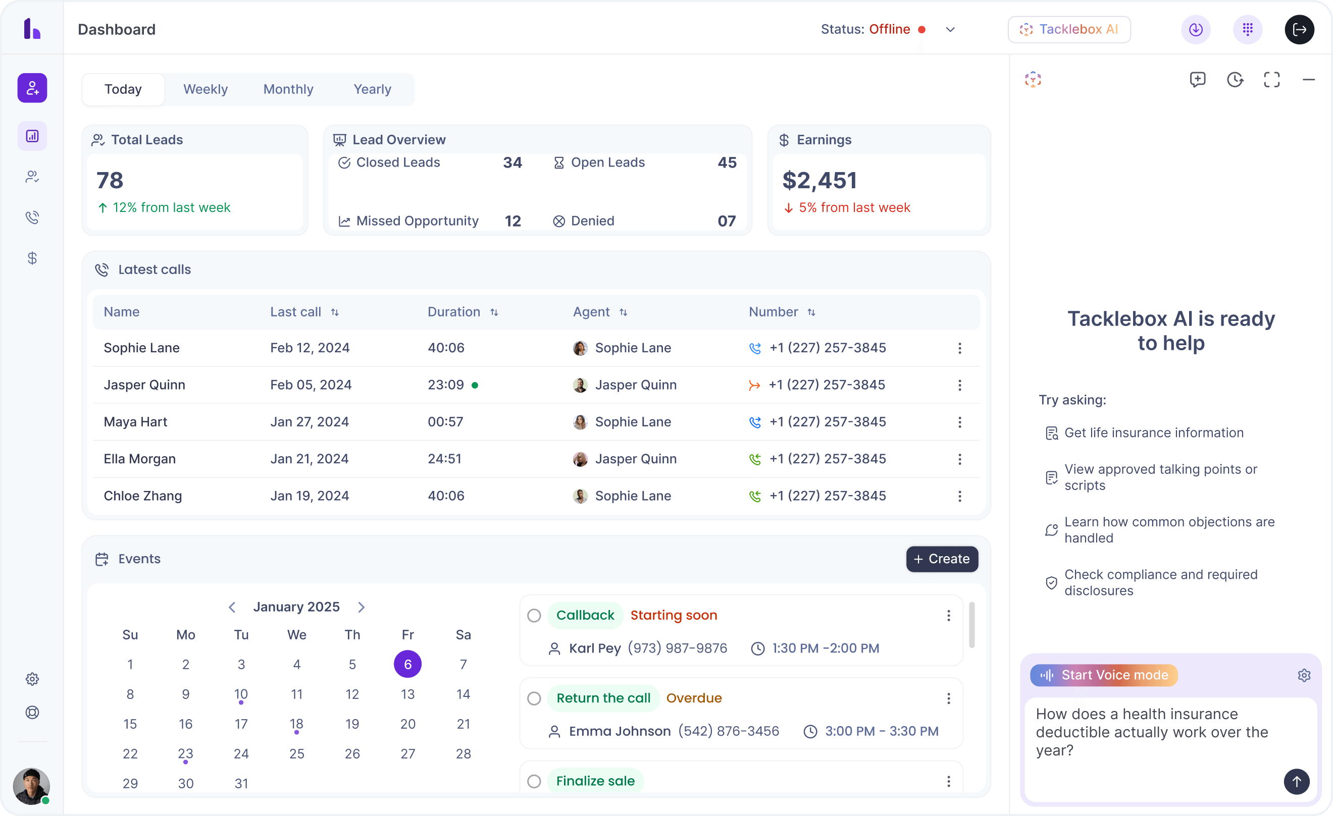This screenshot has height=816, width=1333.
Task: Select the Add Contact icon in the sidebar
Action: [32, 88]
